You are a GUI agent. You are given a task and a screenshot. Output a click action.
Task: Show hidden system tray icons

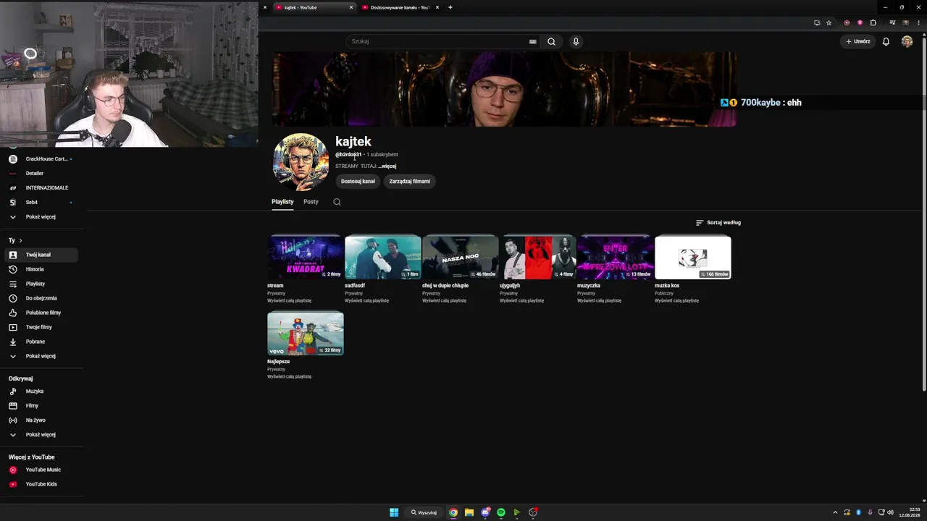coord(835,512)
